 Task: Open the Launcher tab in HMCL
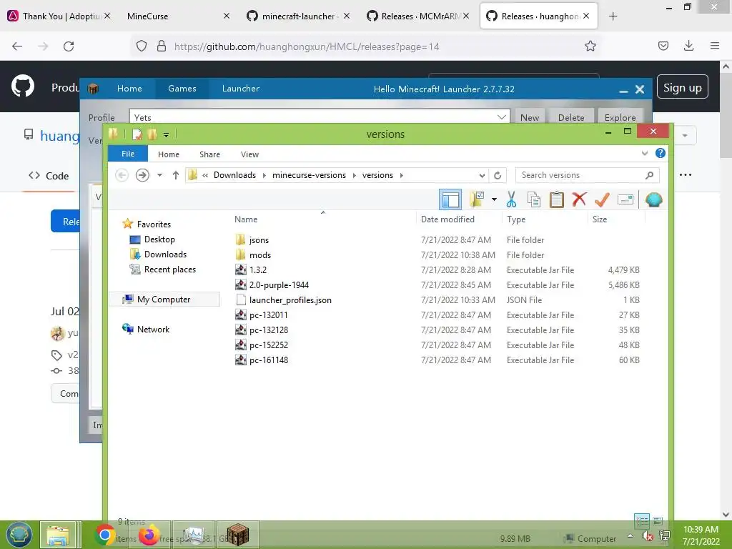240,89
